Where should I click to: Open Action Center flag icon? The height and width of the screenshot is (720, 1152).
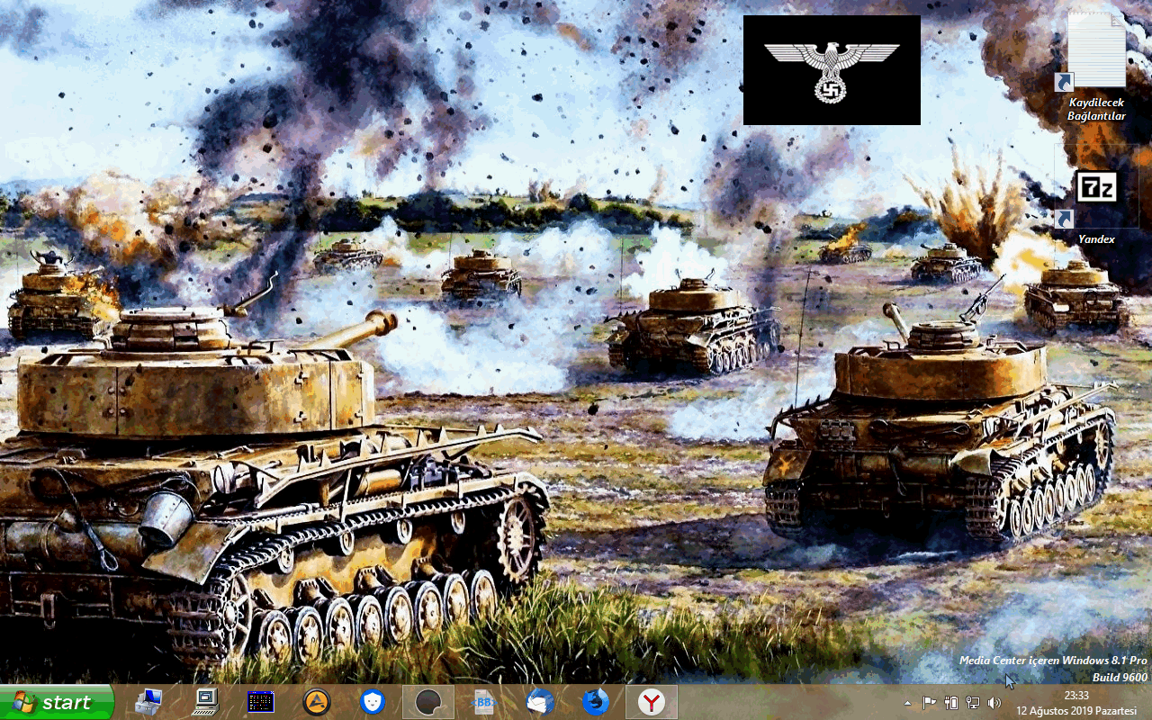pos(930,703)
